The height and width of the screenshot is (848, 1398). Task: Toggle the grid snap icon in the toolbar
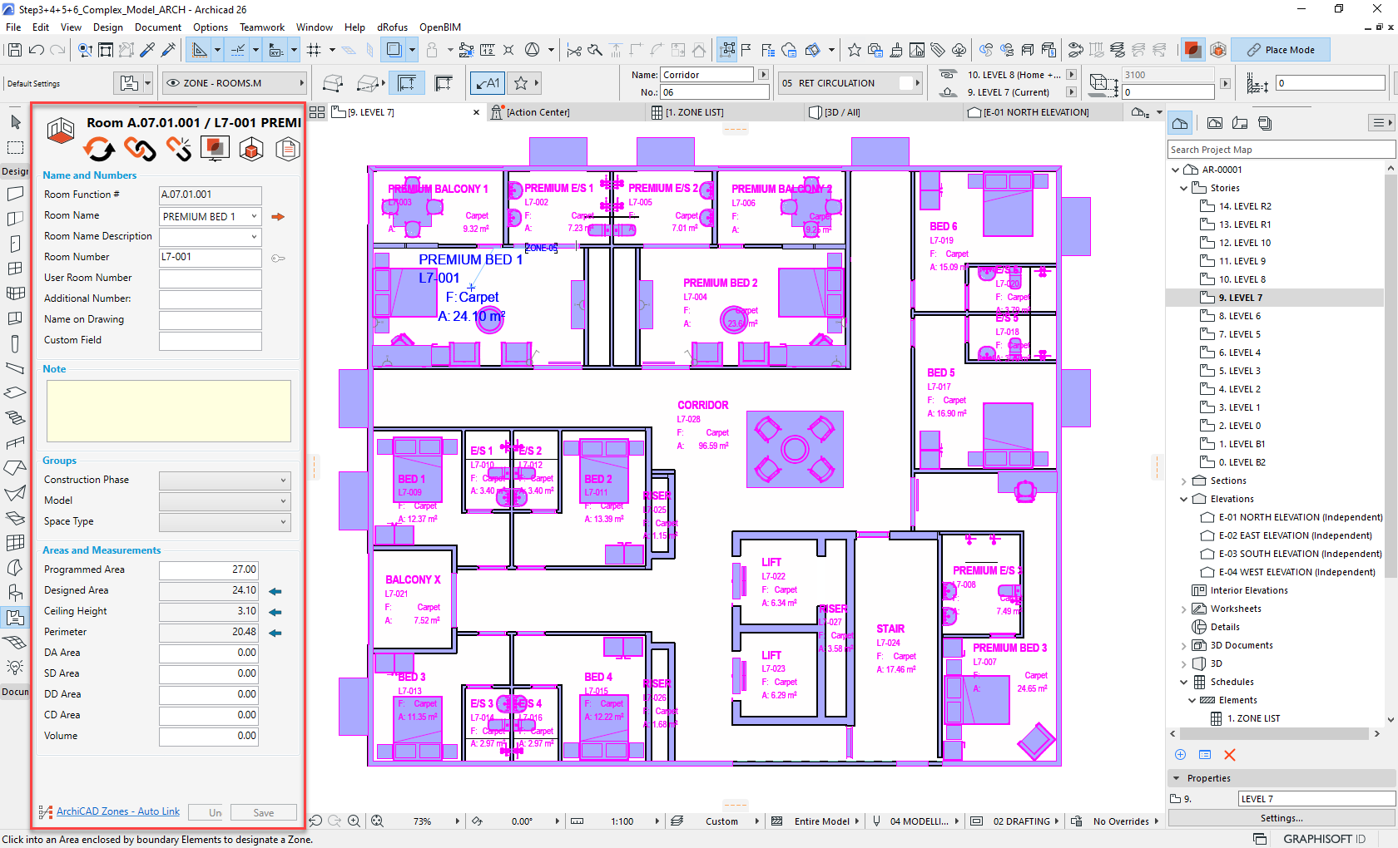coord(315,50)
